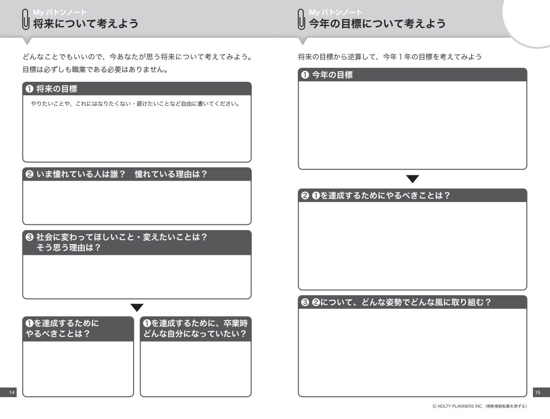Click the empty box under どんな自分になっていたい？
Viewport: 550px width, 419px height.
(x=196, y=369)
